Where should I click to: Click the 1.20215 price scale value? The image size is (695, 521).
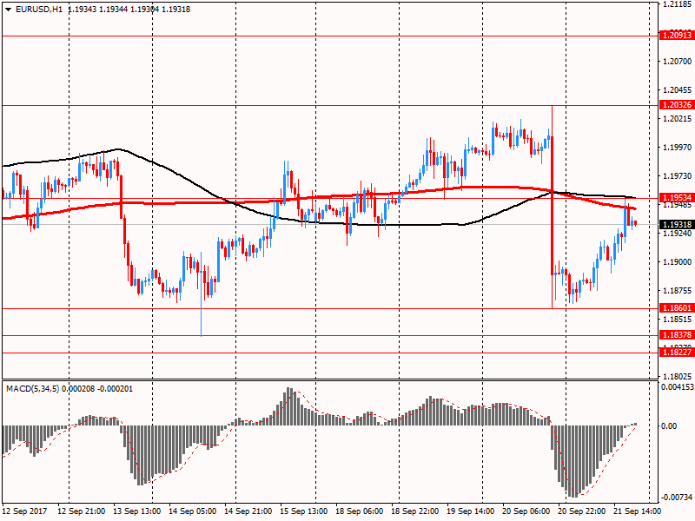pos(678,119)
